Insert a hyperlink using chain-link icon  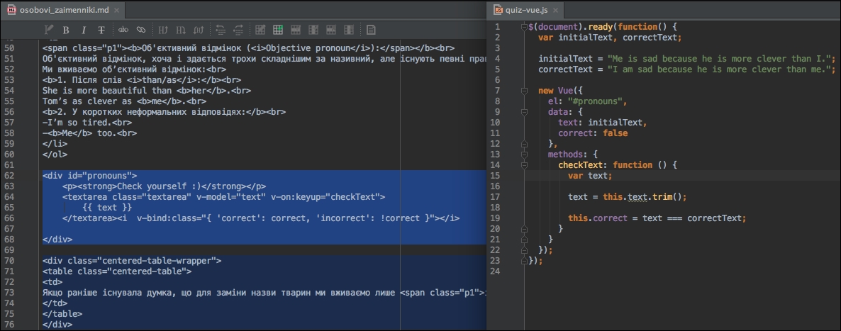(141, 30)
